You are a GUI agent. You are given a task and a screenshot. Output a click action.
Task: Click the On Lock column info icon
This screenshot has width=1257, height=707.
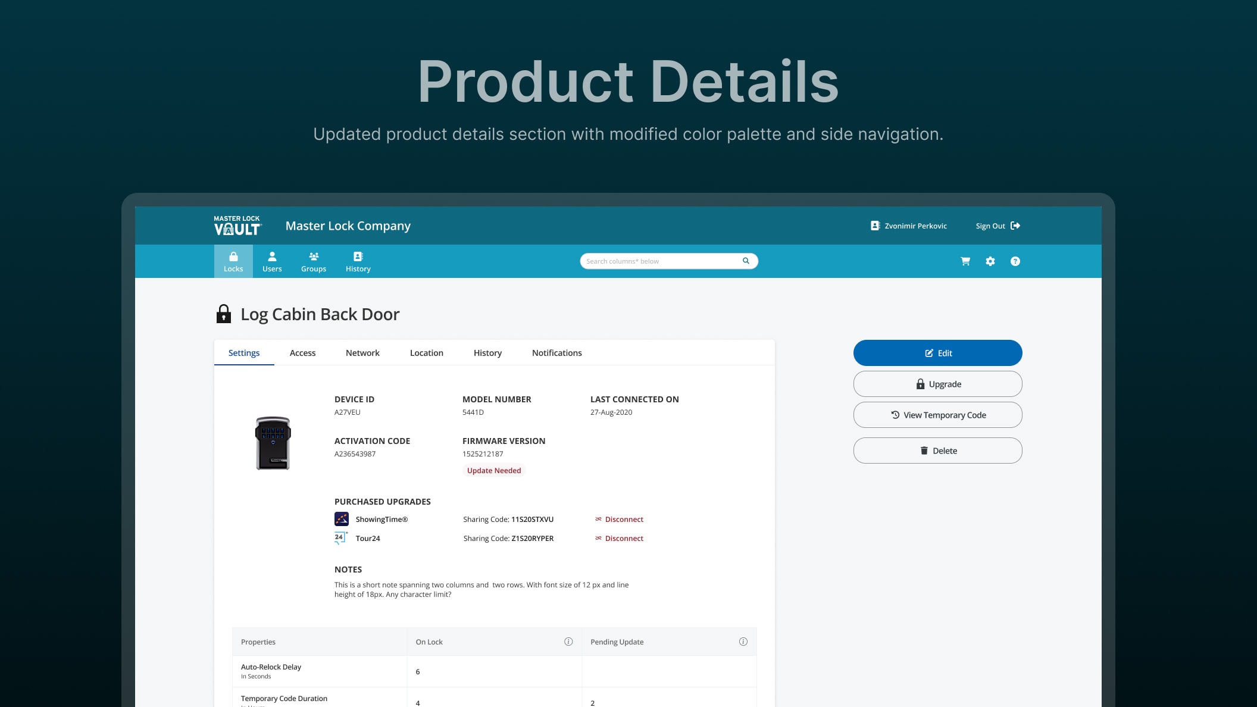click(568, 642)
